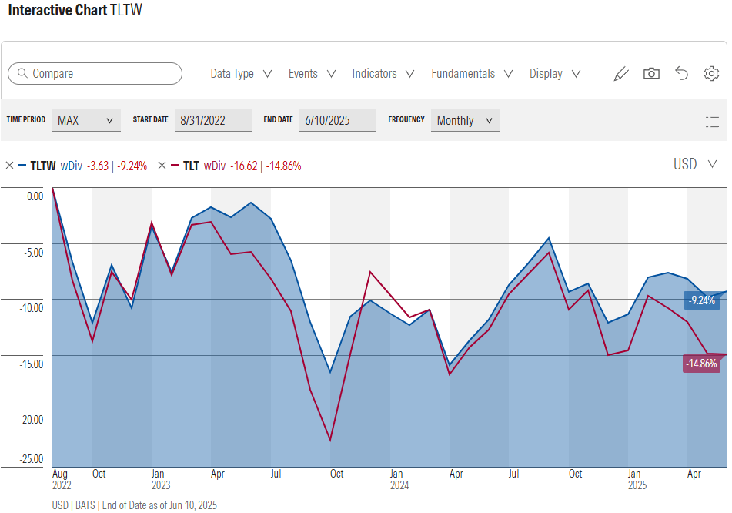The width and height of the screenshot is (732, 513).
Task: Remove the TLTW series with its X icon
Action: tap(10, 165)
